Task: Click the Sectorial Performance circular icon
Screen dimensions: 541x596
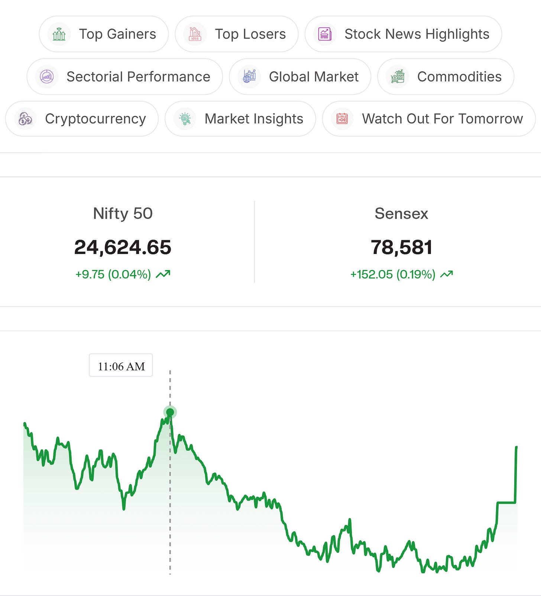Action: click(47, 77)
